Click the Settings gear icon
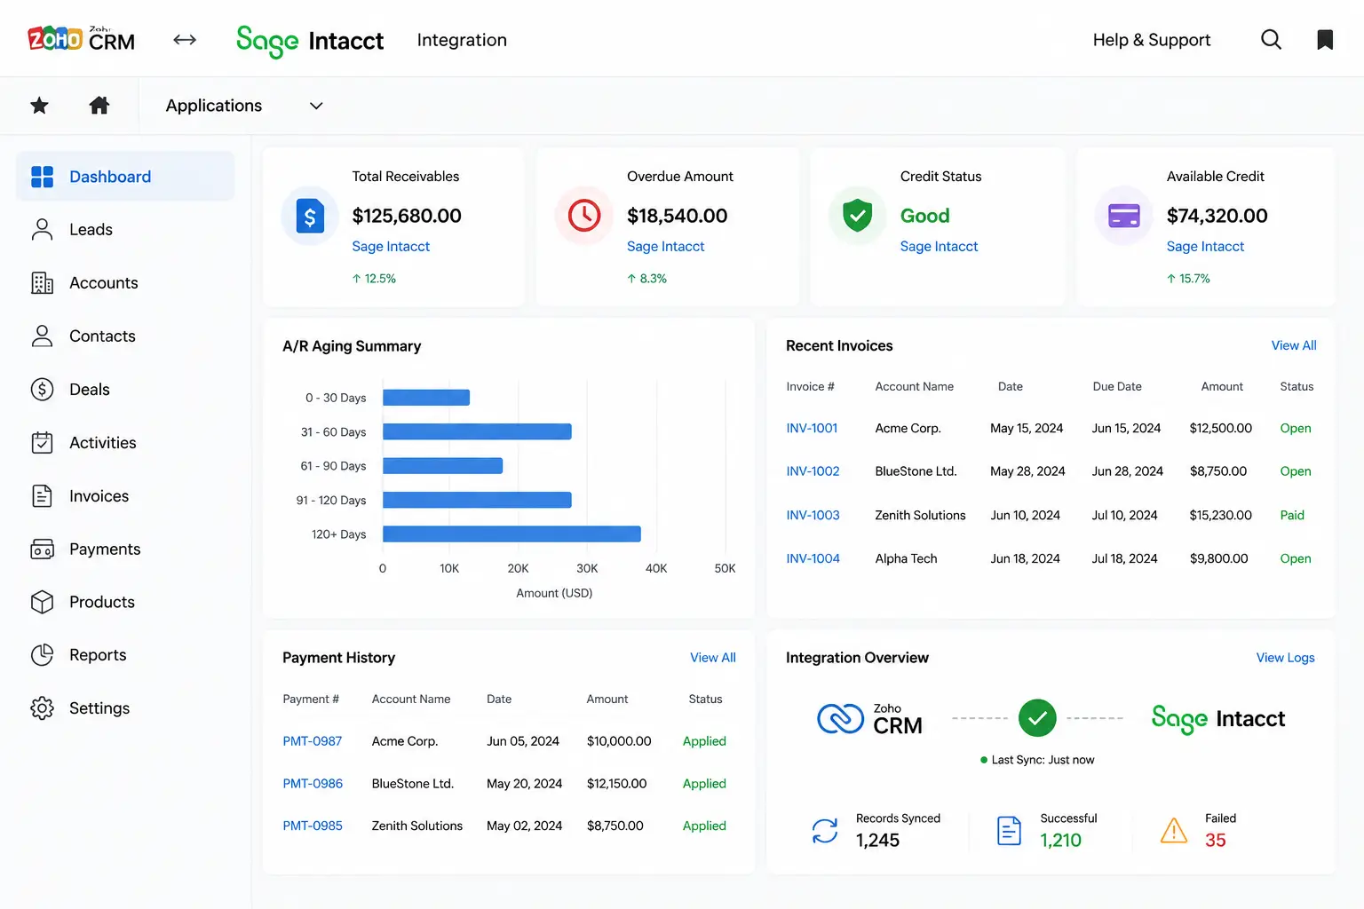1364x909 pixels. tap(42, 708)
